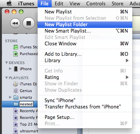Click the iTunes Store shopping bag icon
Image resolution: width=140 pixels, height=134 pixels.
[16, 47]
